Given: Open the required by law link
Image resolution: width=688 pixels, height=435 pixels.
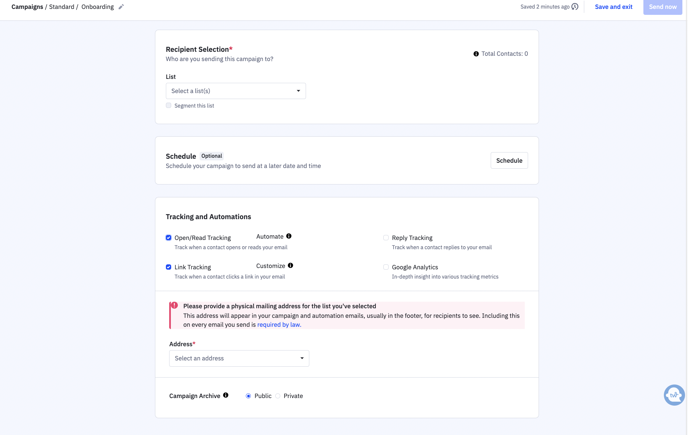Looking at the screenshot, I should (x=279, y=325).
